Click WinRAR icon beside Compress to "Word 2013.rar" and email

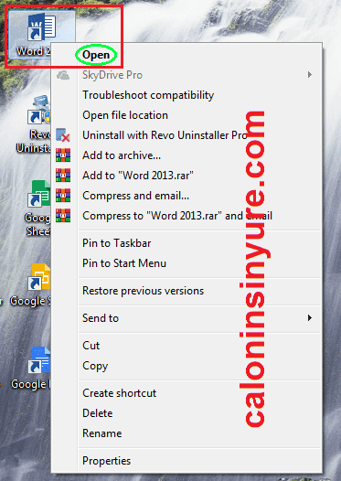click(x=63, y=216)
